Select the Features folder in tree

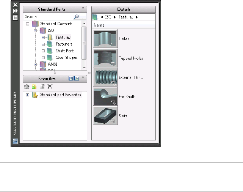click(63, 37)
